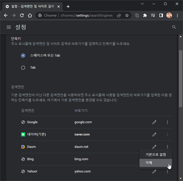Image resolution: width=183 pixels, height=181 pixels.
Task: Edit the Yahoo! search engine entry
Action: tap(154, 171)
